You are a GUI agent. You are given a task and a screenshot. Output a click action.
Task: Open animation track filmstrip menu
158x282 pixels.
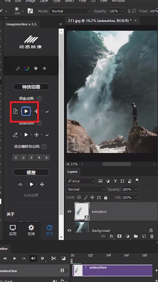point(64,270)
